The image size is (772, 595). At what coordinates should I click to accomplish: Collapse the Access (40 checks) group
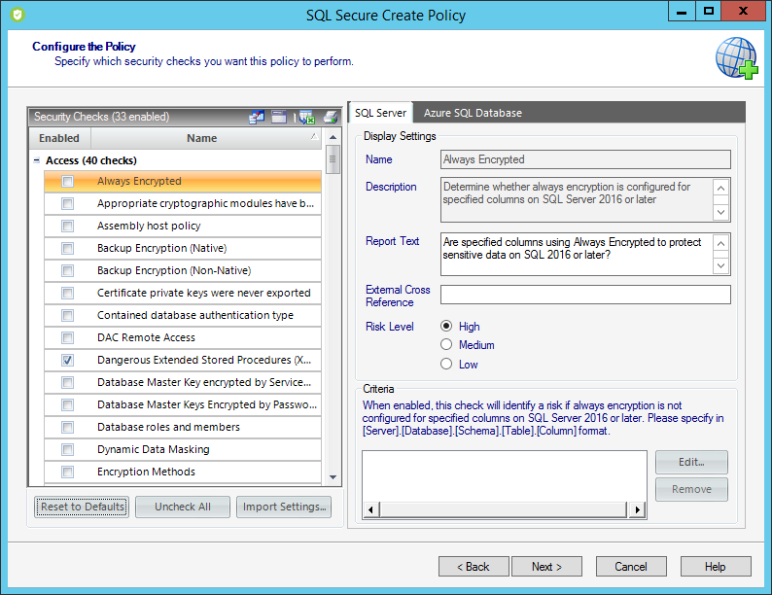point(37,161)
